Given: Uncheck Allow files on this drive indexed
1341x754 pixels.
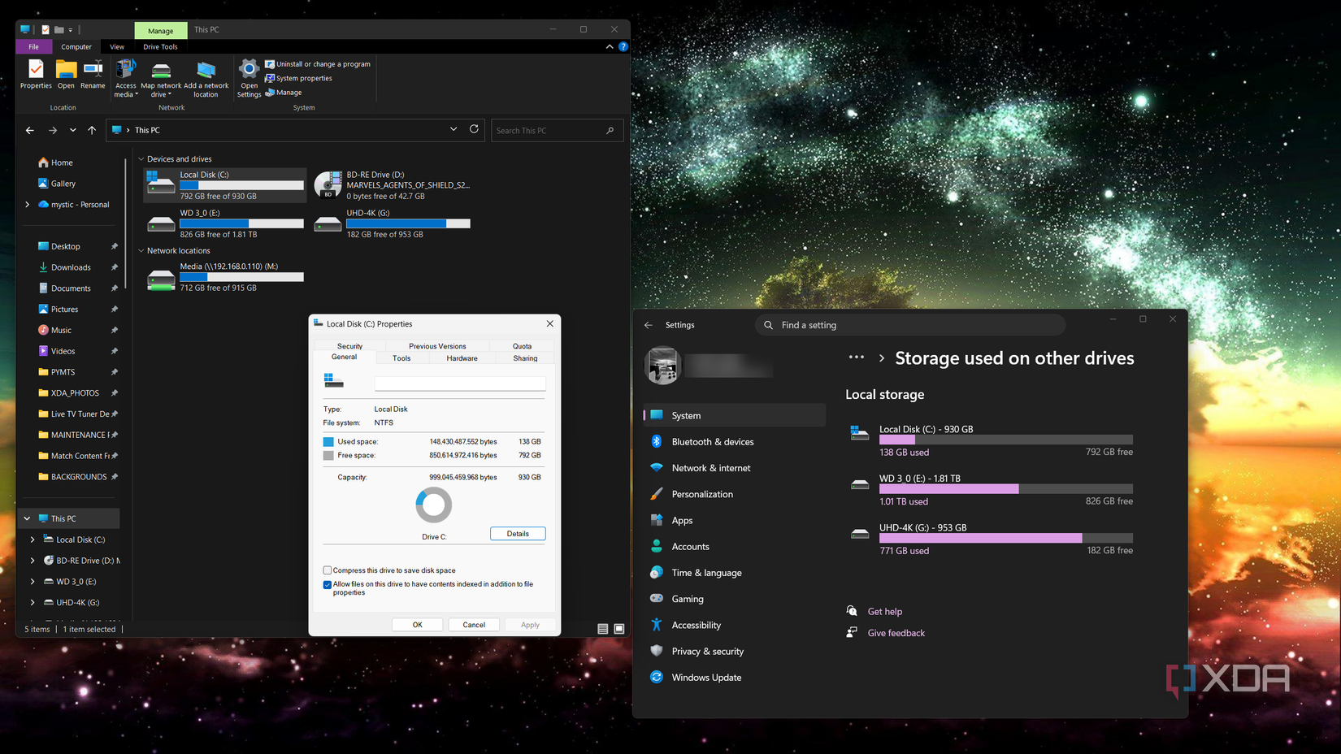Looking at the screenshot, I should point(328,584).
